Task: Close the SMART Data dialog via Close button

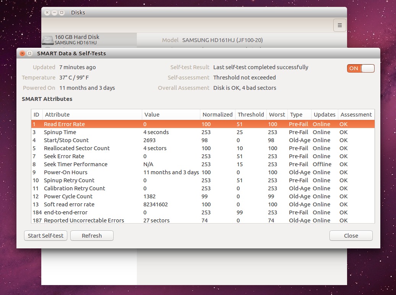Action: (x=351, y=235)
